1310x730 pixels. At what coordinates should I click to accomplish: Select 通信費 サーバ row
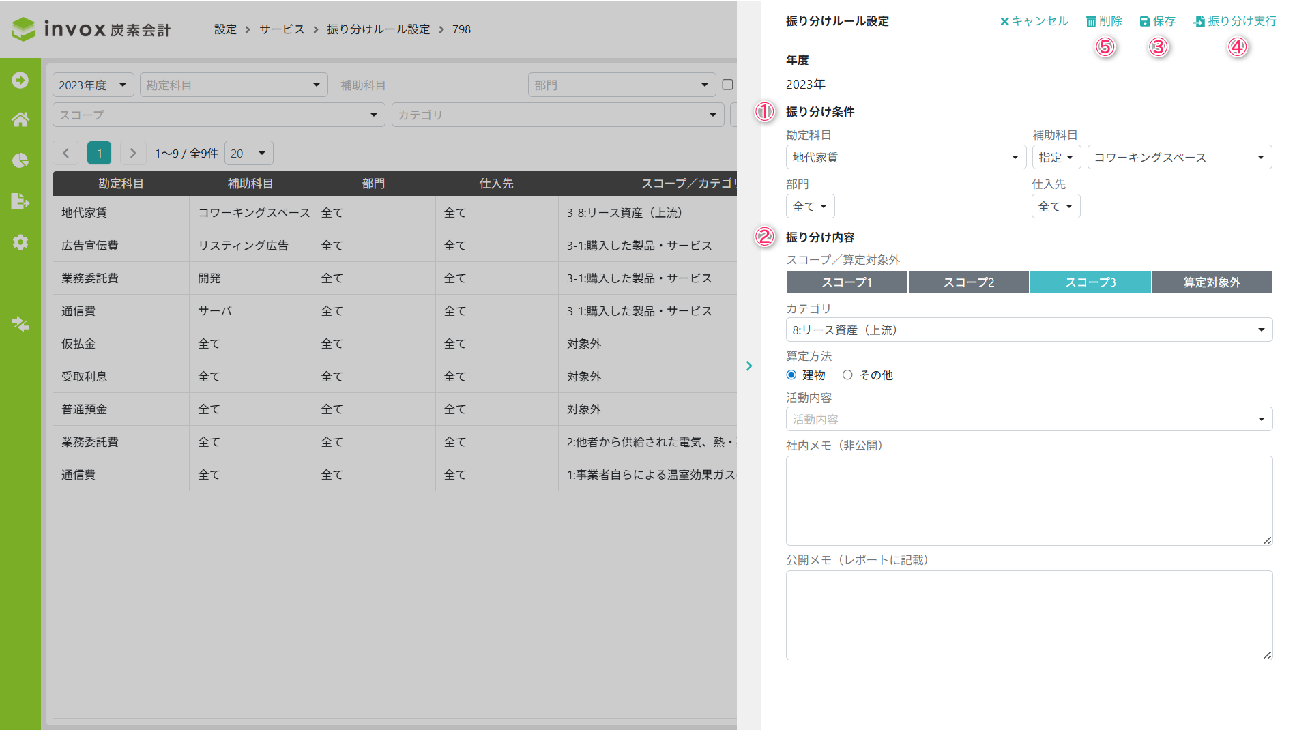pos(394,311)
